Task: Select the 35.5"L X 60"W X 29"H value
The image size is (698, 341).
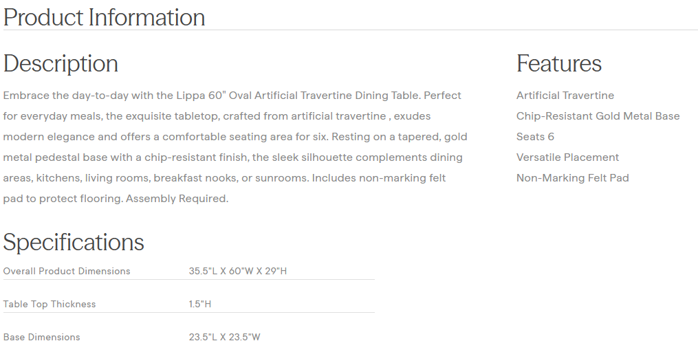Action: click(x=237, y=272)
